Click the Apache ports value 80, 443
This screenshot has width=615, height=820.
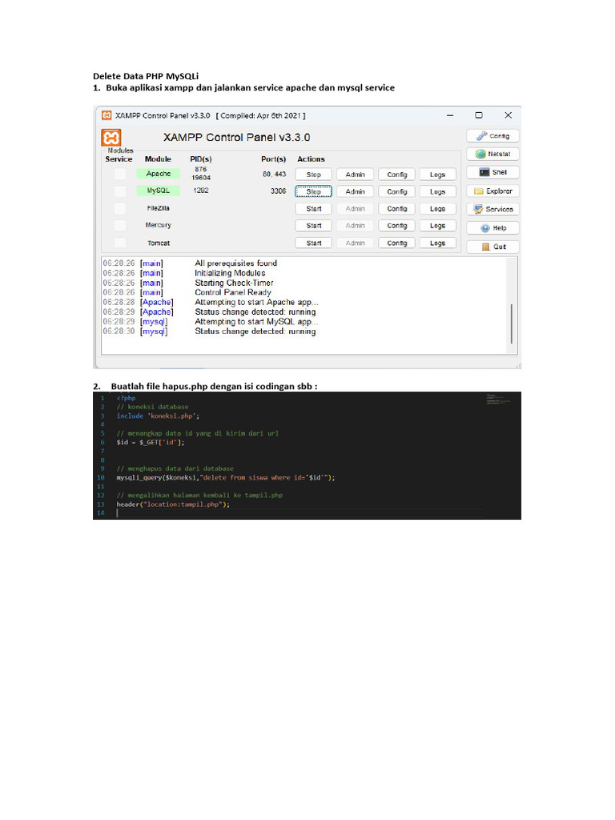[x=274, y=174]
